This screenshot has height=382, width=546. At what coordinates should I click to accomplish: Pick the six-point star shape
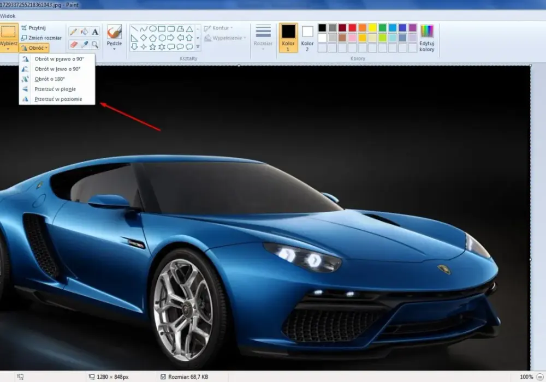[x=162, y=46]
